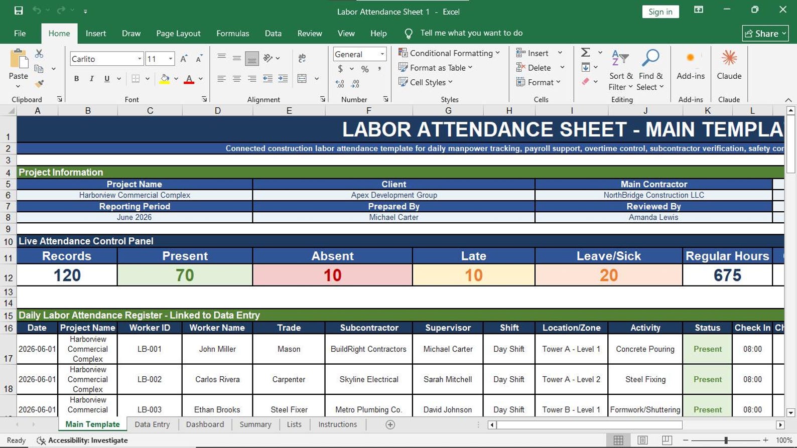Click the Share button
Viewport: 797px width, 448px height.
tap(765, 33)
